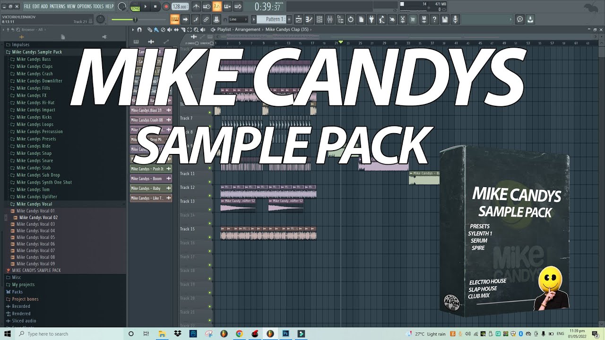Select Mike Candys Bass 19 in picker
605x340 pixels.
(x=151, y=110)
